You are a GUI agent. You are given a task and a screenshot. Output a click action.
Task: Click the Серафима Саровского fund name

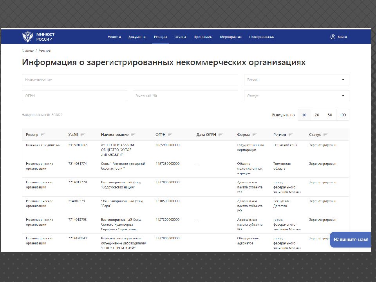(121, 224)
